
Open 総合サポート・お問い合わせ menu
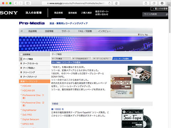[102, 13]
